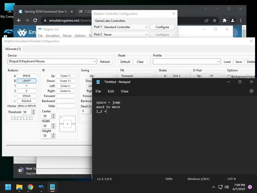Click Swing Dead Zone value field

coord(86,111)
